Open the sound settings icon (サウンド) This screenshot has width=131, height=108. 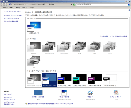tap(90, 93)
